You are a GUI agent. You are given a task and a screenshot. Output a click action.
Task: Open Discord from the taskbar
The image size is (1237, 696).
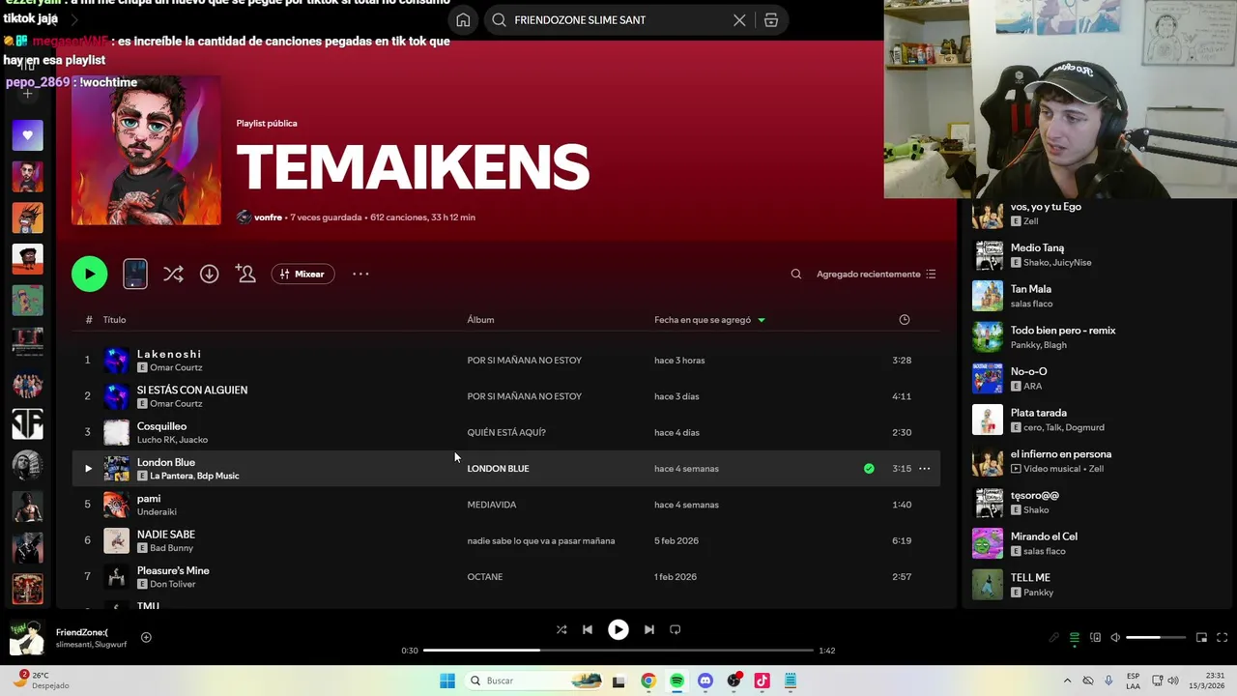tap(705, 681)
